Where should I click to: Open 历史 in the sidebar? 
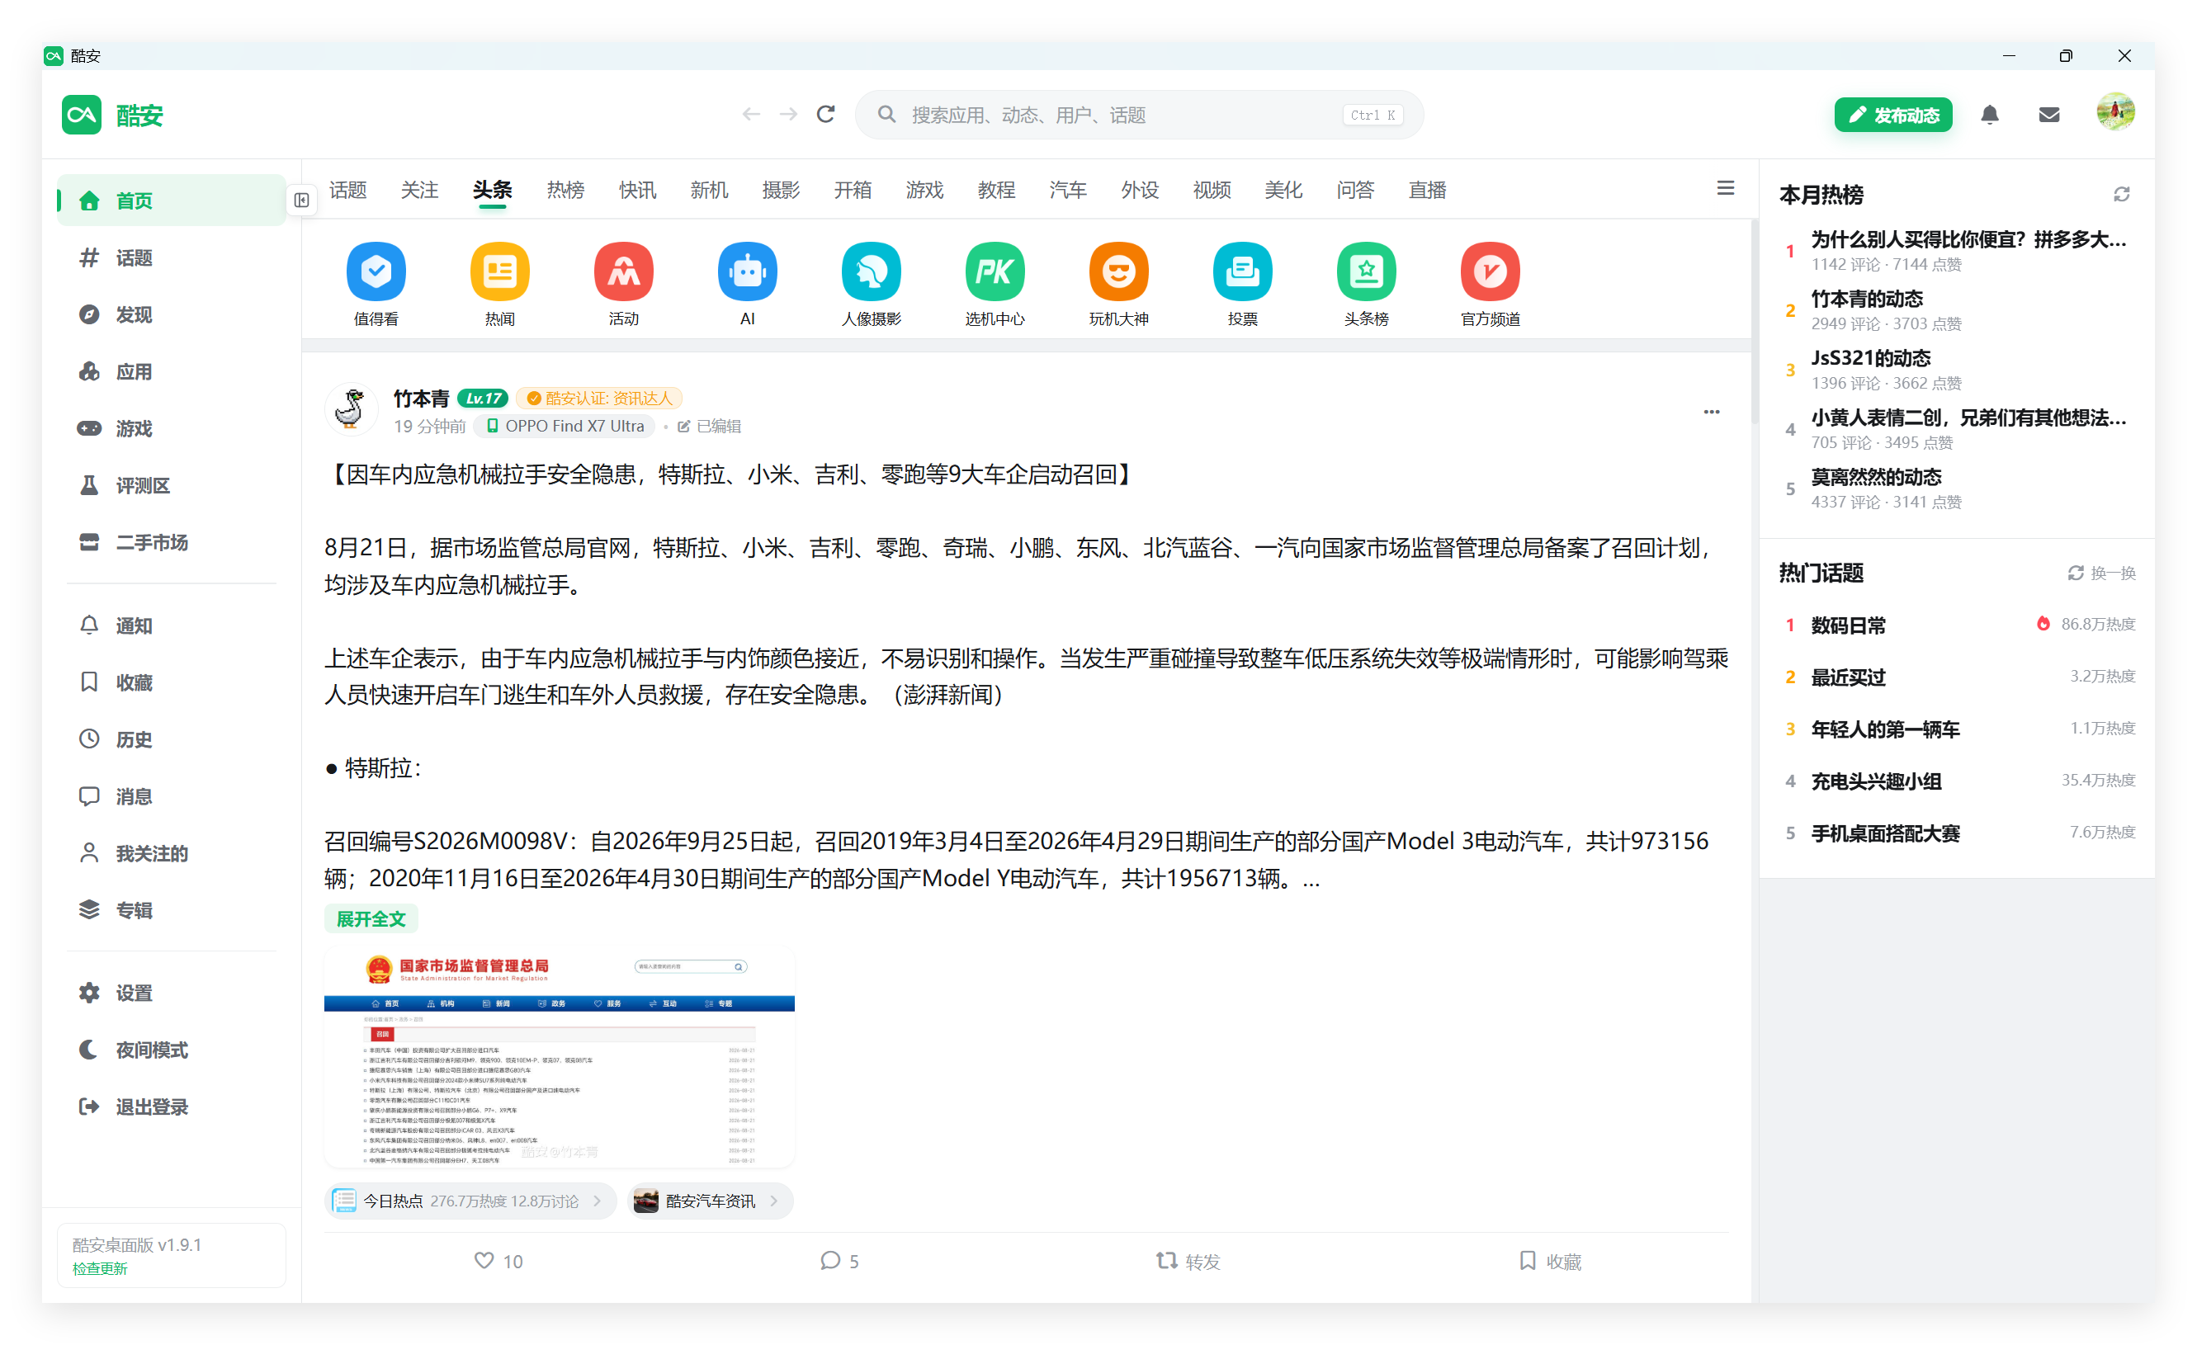tap(171, 739)
